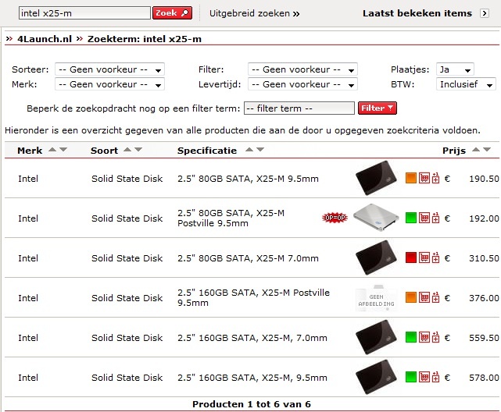
Task: Focus the search box with intel x25-m
Action: (x=84, y=13)
